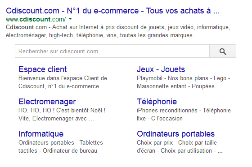The image size is (252, 167).
Task: Click 'Ordinateur de bureau' description text
Action: (70, 151)
